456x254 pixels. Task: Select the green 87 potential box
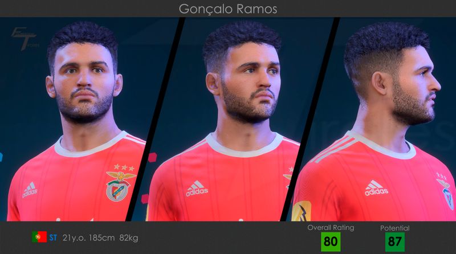(395, 242)
